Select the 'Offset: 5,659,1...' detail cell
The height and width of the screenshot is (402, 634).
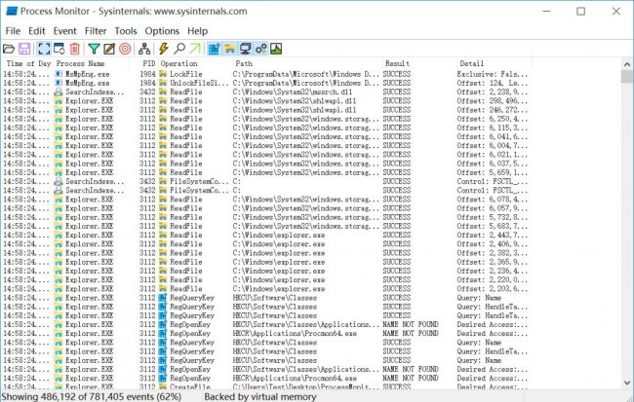(493, 172)
